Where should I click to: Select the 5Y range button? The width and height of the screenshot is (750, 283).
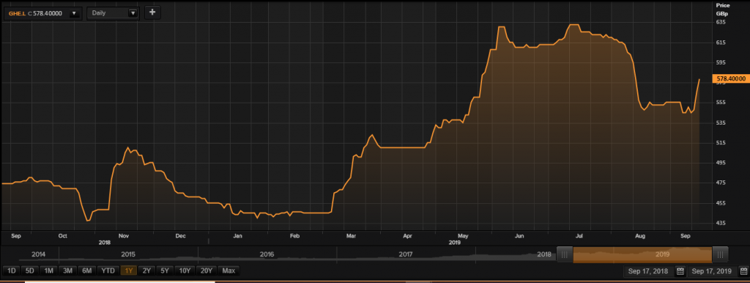(x=165, y=271)
